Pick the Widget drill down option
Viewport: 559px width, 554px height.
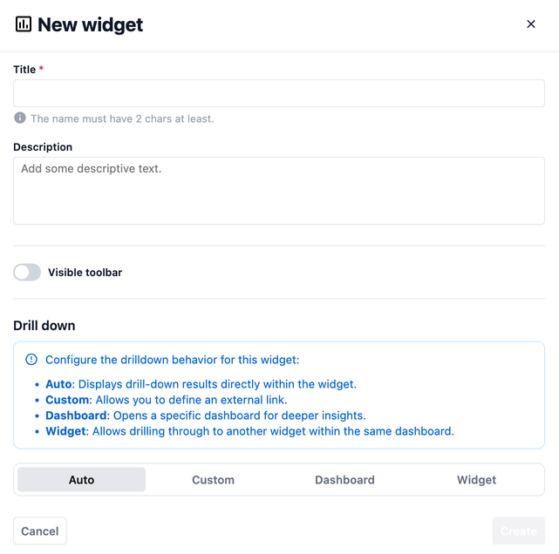pyautogui.click(x=476, y=480)
